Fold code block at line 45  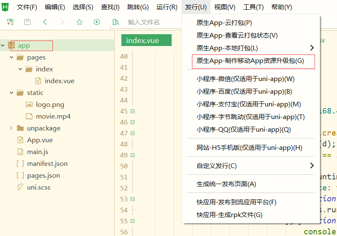click(133, 111)
